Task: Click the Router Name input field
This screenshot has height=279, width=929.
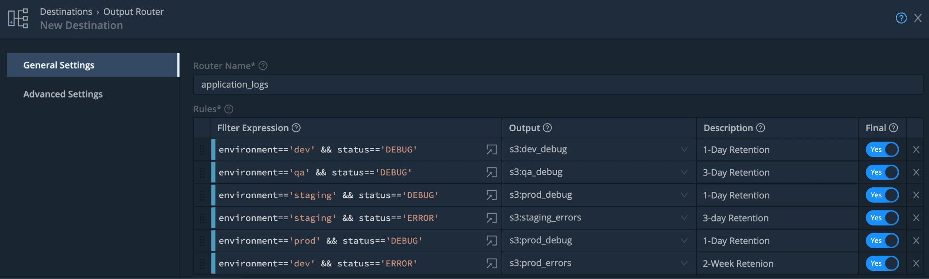Action: [558, 85]
